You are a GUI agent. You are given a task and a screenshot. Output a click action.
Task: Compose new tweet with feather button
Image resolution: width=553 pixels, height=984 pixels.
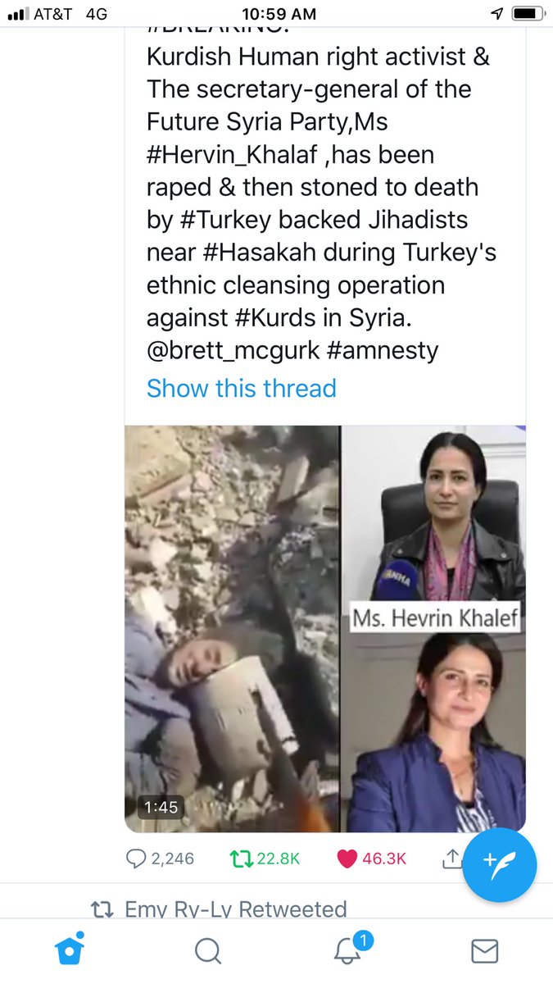(500, 861)
